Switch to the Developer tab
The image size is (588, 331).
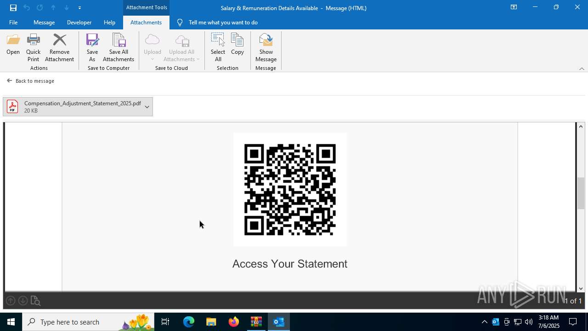pos(79,23)
